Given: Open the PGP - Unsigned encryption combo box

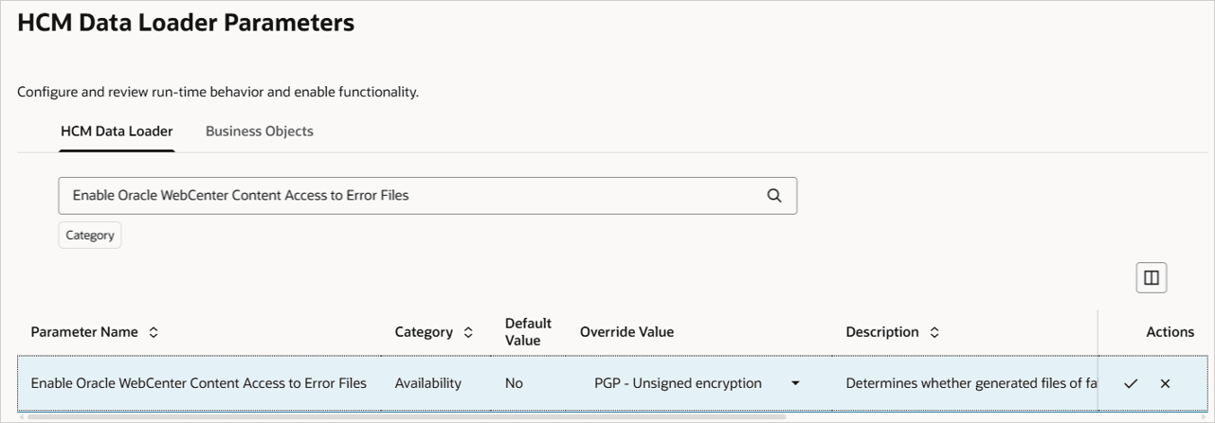Looking at the screenshot, I should click(x=679, y=383).
